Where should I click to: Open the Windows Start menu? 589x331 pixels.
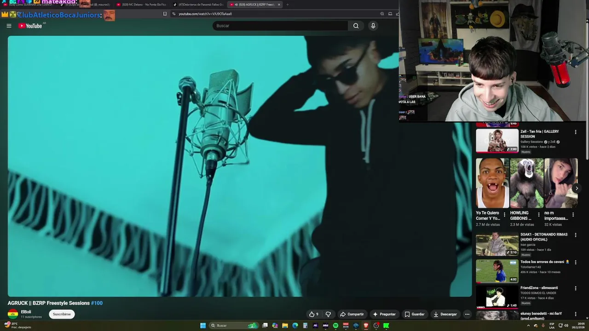point(203,325)
